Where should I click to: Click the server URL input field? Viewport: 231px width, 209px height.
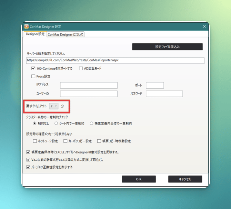click(115, 60)
